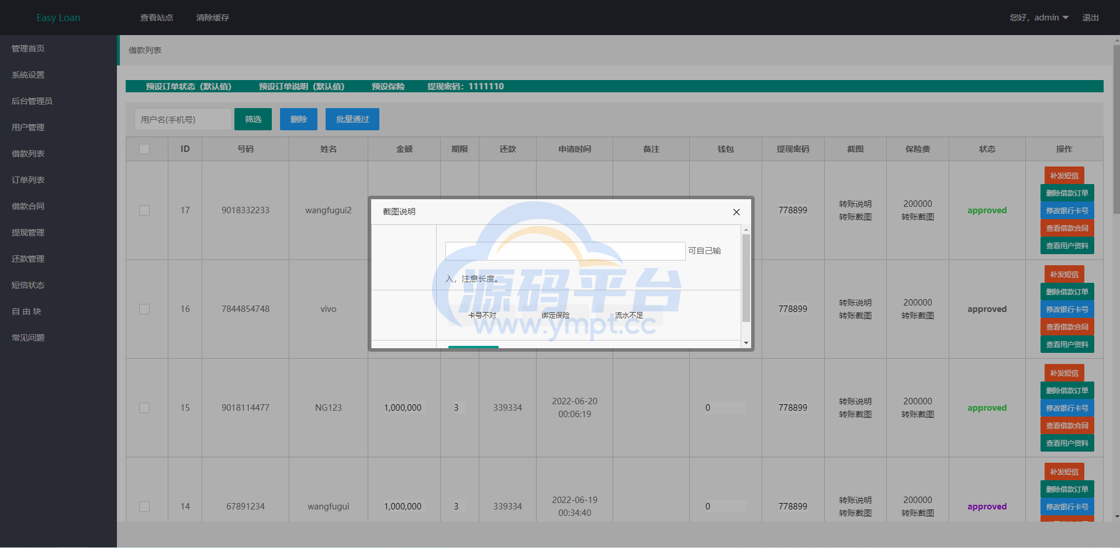
Task: Click 查看借款合同 for row 15
Action: coord(1067,425)
